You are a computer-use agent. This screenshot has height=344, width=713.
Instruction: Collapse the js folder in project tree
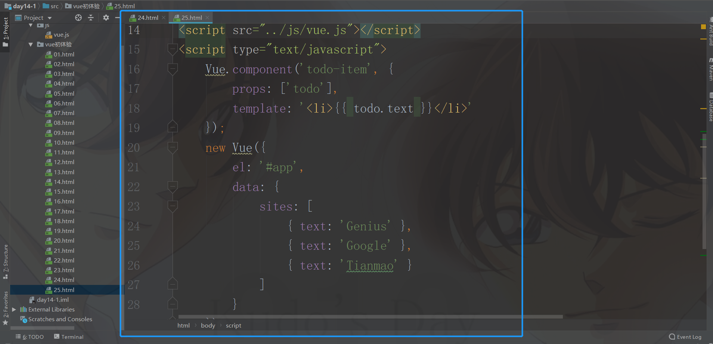(31, 25)
